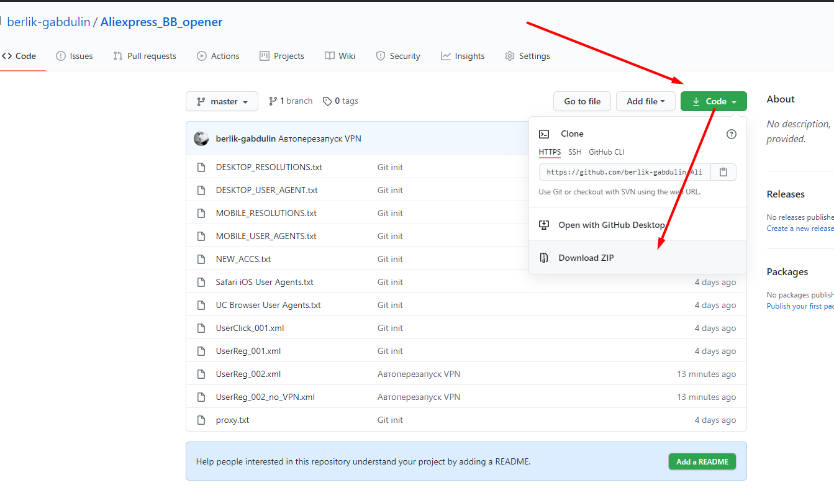
Task: Open the DESKTOP_USER_AGENT.txt file
Action: tap(267, 190)
